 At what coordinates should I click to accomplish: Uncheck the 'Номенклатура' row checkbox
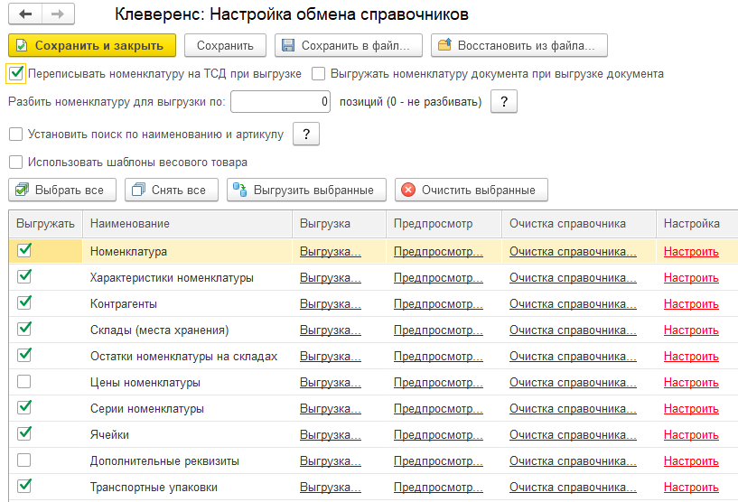[x=24, y=251]
